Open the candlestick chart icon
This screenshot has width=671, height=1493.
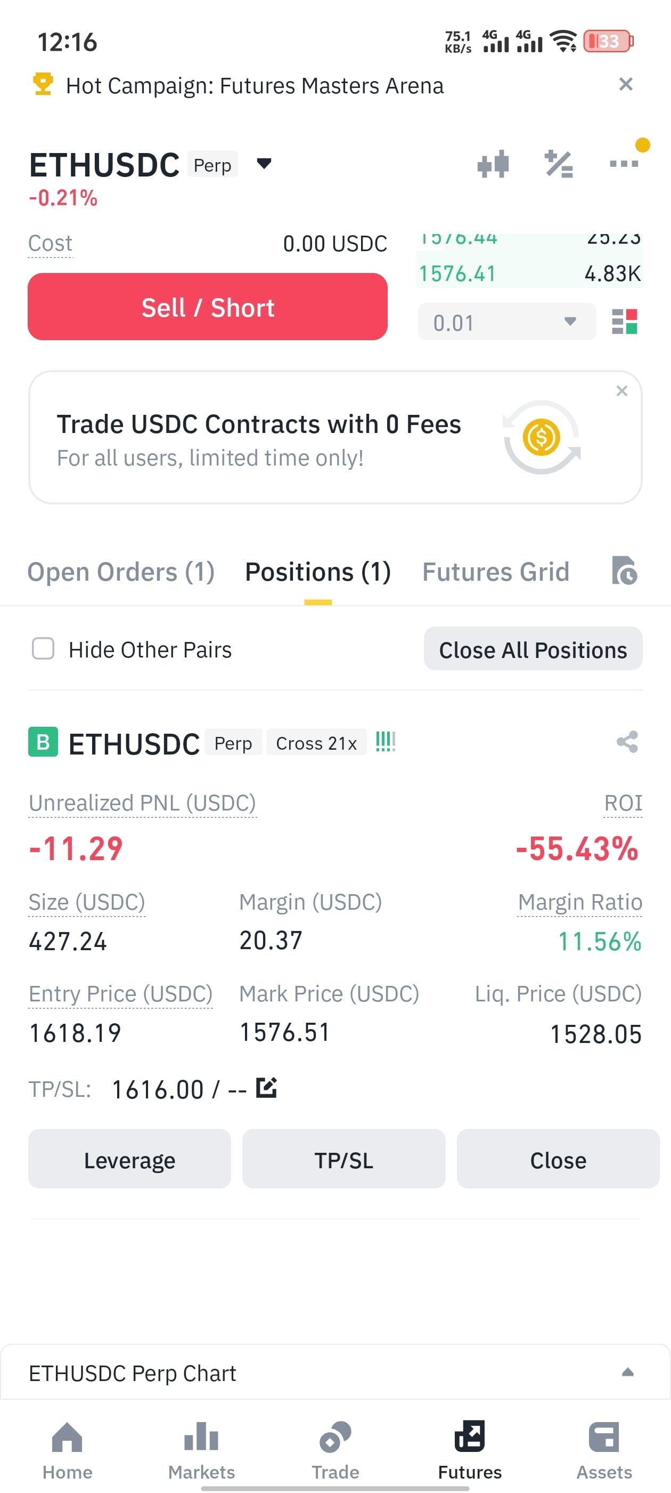tap(493, 164)
